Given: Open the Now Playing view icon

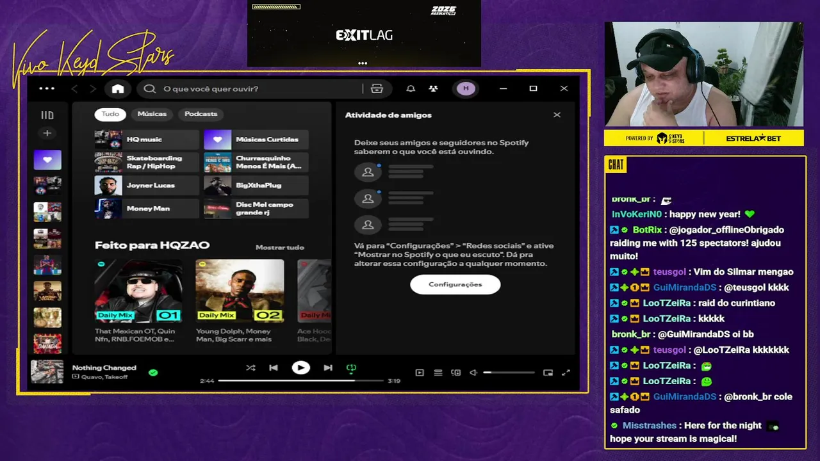Looking at the screenshot, I should click(420, 372).
